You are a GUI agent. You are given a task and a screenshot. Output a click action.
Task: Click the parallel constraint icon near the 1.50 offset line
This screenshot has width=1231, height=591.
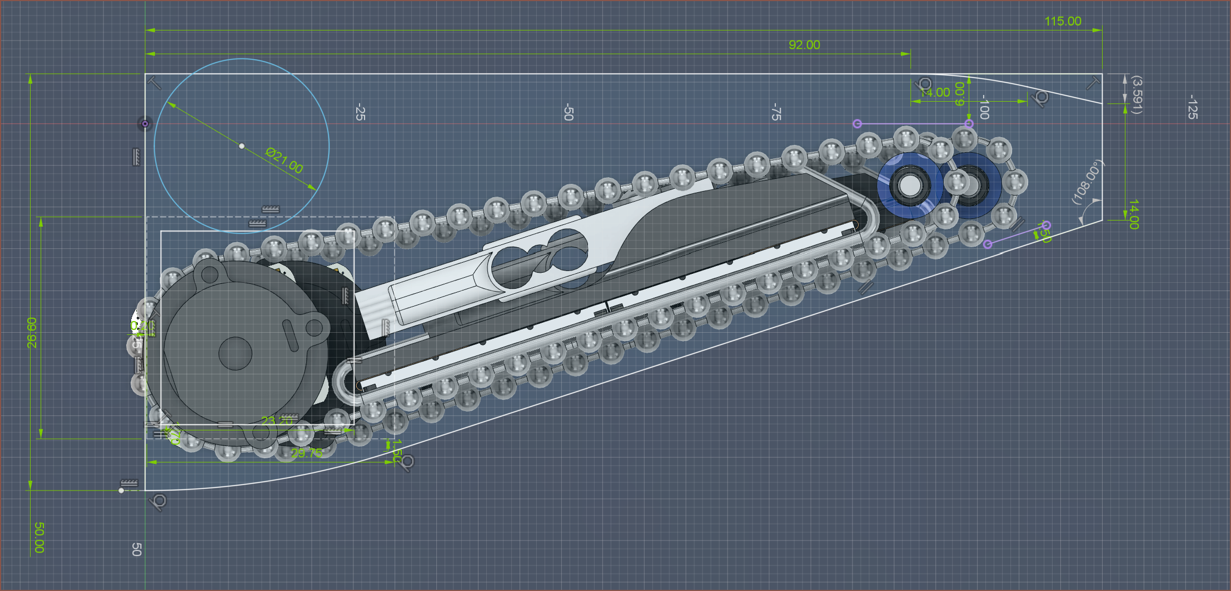point(1018,224)
